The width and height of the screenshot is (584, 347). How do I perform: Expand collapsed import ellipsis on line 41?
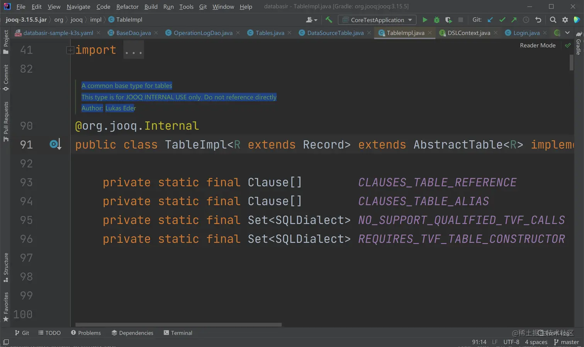point(134,50)
